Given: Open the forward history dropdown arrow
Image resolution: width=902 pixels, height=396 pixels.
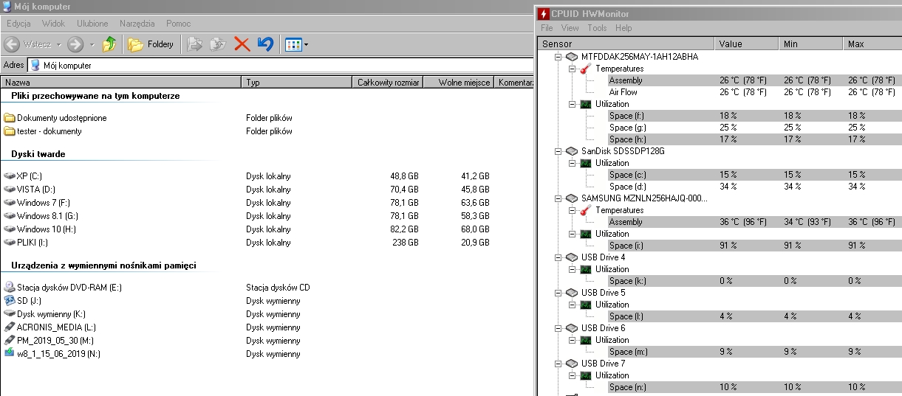Looking at the screenshot, I should [92, 44].
